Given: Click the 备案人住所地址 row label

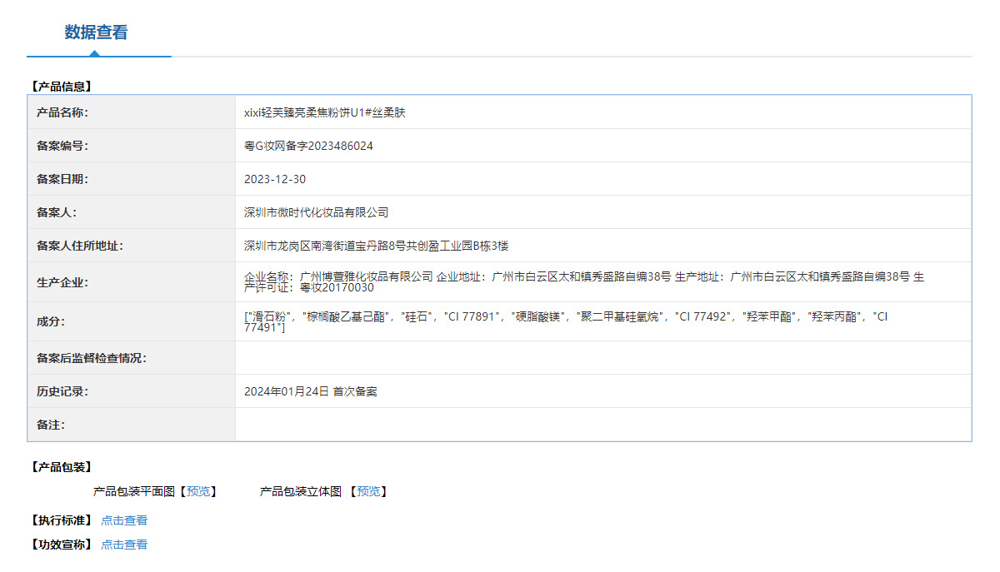Looking at the screenshot, I should click(80, 246).
